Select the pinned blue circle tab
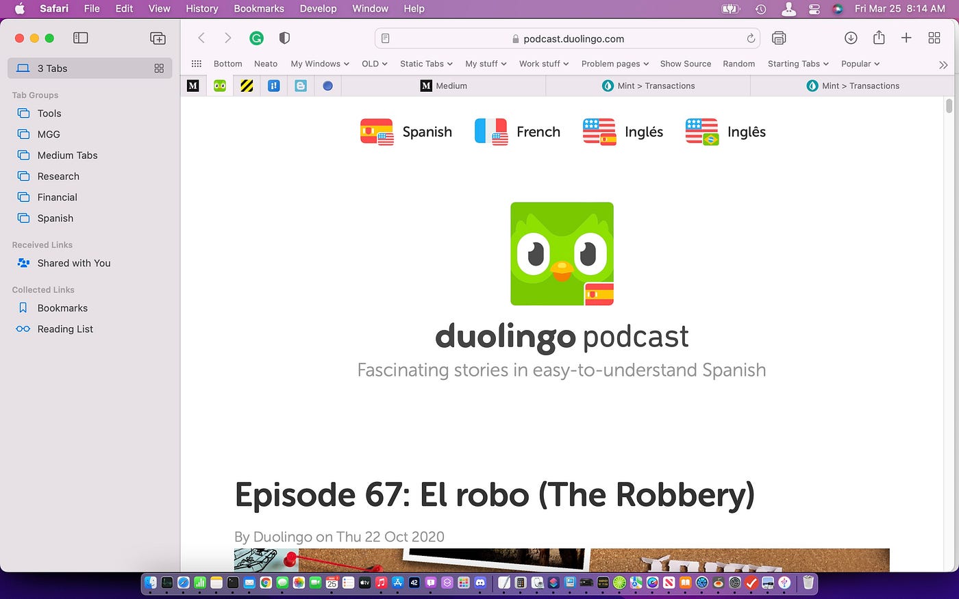959x599 pixels. point(327,86)
